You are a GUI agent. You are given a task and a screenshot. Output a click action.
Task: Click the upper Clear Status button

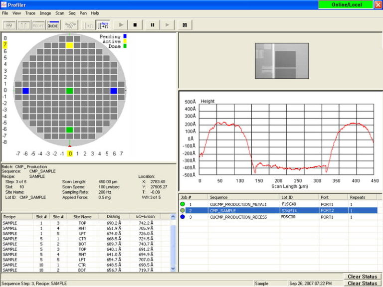pyautogui.click(x=362, y=277)
